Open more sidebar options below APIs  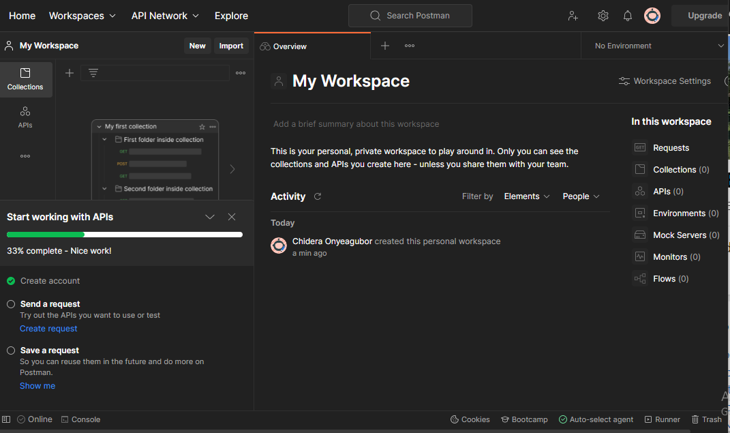[x=25, y=156]
